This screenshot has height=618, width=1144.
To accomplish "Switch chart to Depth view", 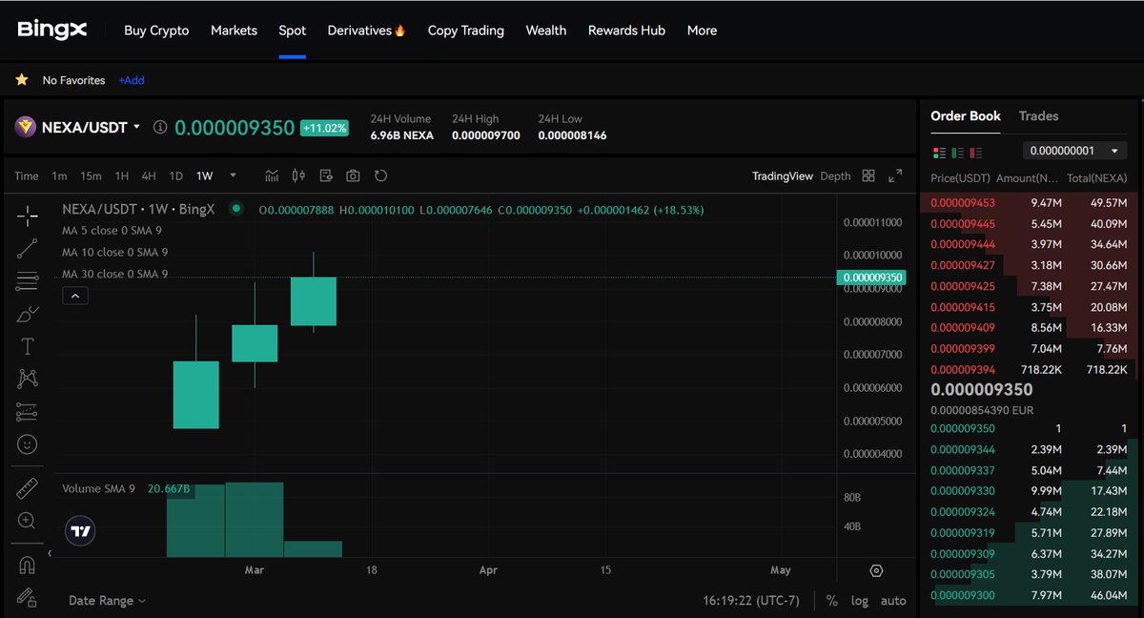I will [835, 175].
